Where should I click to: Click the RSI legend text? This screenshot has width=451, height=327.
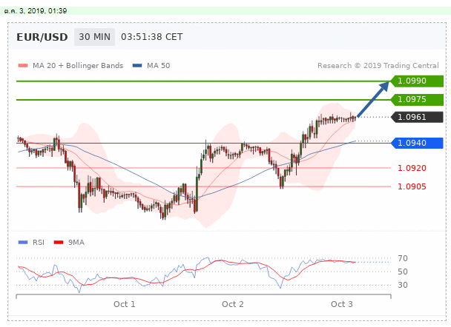pyautogui.click(x=39, y=243)
